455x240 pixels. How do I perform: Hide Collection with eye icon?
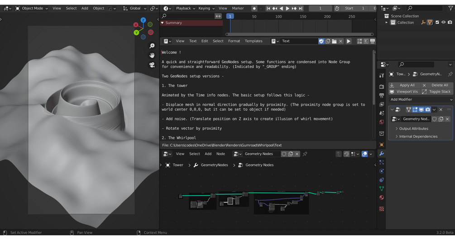point(443,22)
